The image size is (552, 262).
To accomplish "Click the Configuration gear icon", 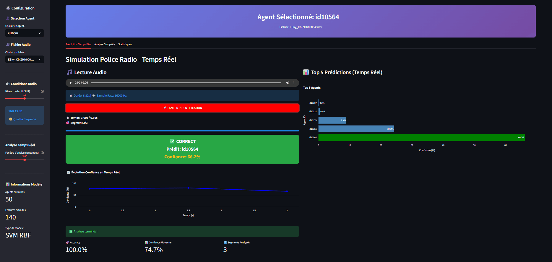I will tap(8, 8).
